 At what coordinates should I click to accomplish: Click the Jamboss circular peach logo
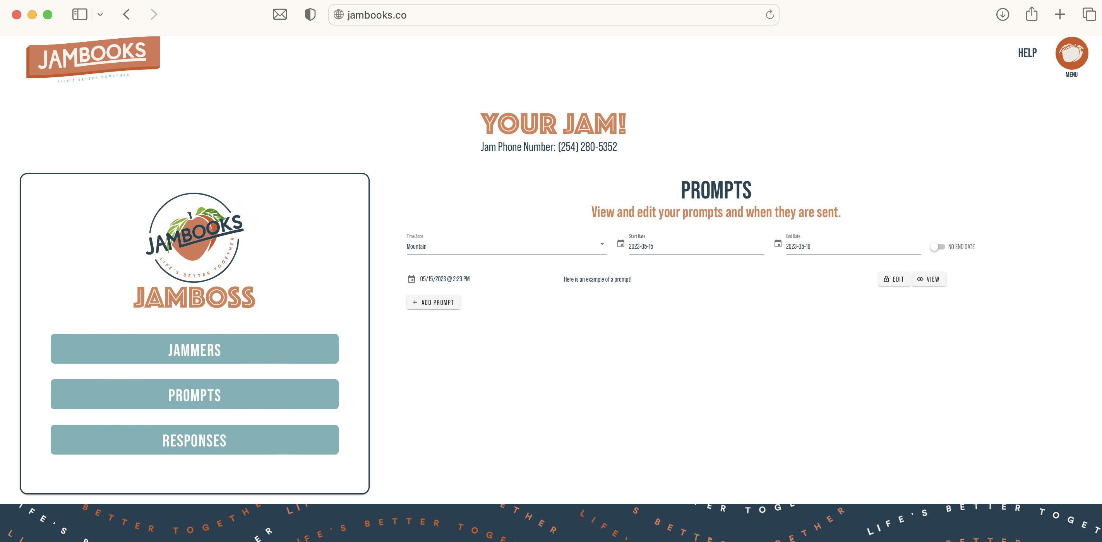(x=195, y=237)
